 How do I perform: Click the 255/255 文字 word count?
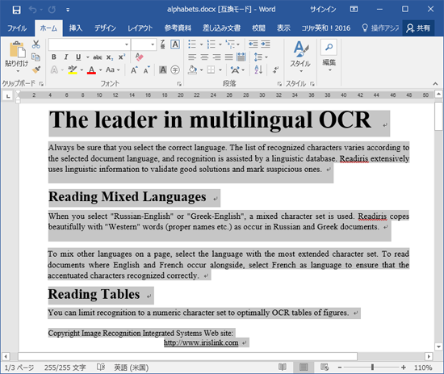coord(65,368)
